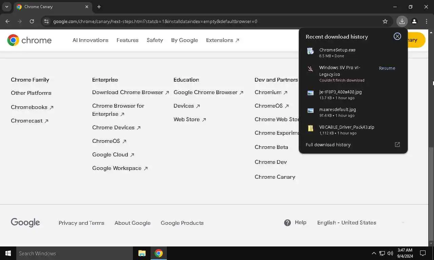Open Chromebooks link
434x260 pixels.
(32, 107)
